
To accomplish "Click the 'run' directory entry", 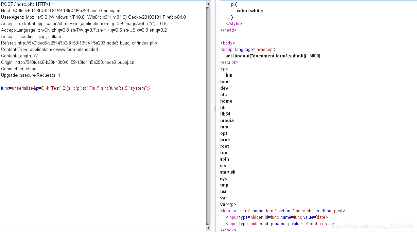I will (x=224, y=153).
